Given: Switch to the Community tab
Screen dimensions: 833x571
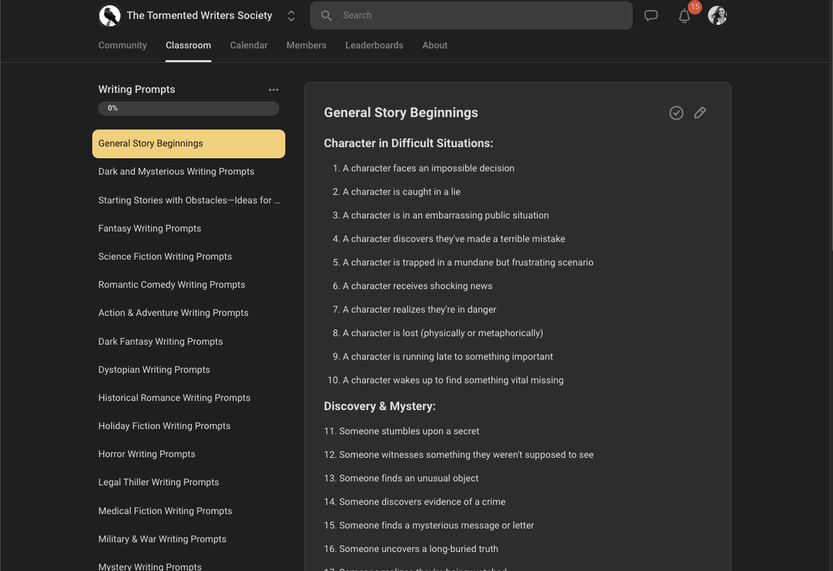Looking at the screenshot, I should [x=122, y=45].
